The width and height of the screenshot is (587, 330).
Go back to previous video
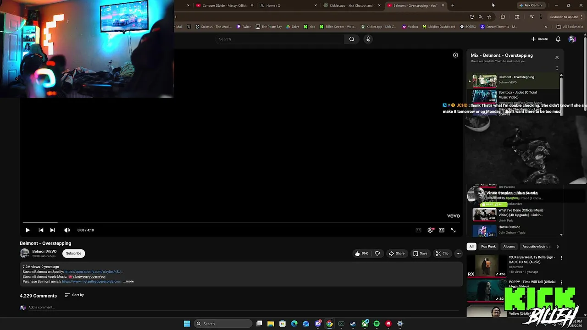click(x=41, y=230)
